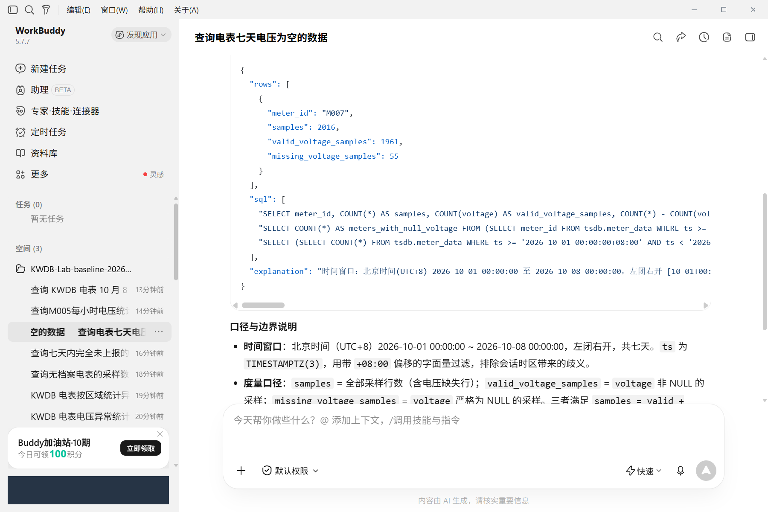This screenshot has height=512, width=768.
Task: Open conversation 查询无档案电表的采样数
Action: (x=90, y=374)
